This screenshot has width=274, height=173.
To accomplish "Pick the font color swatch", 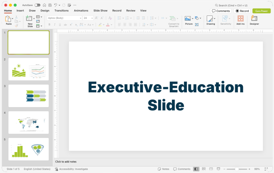I will [108, 25].
